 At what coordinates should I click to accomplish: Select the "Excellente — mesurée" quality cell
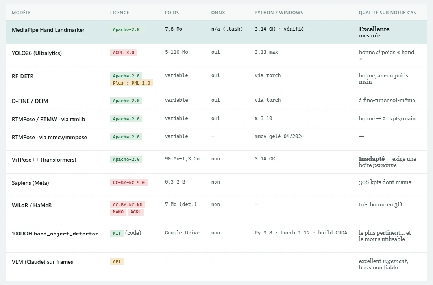pos(377,32)
